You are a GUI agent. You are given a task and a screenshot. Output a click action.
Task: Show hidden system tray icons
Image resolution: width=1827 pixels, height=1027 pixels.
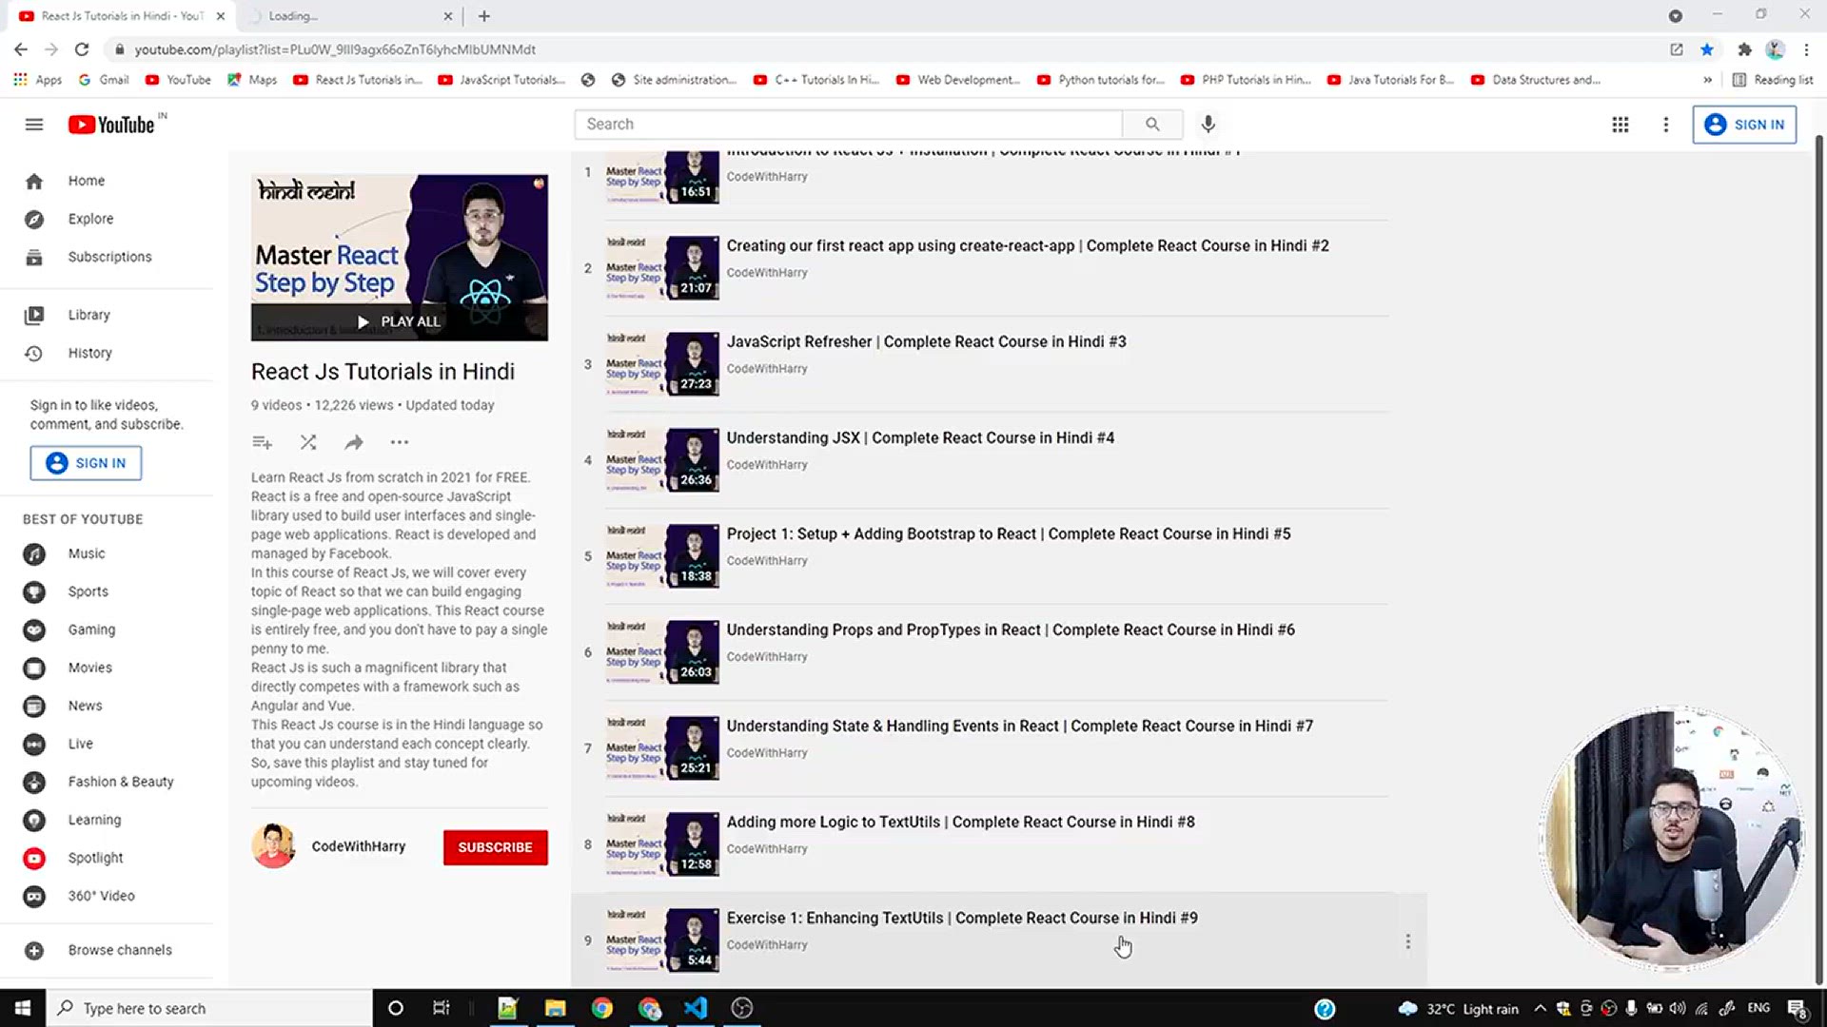[1540, 1008]
